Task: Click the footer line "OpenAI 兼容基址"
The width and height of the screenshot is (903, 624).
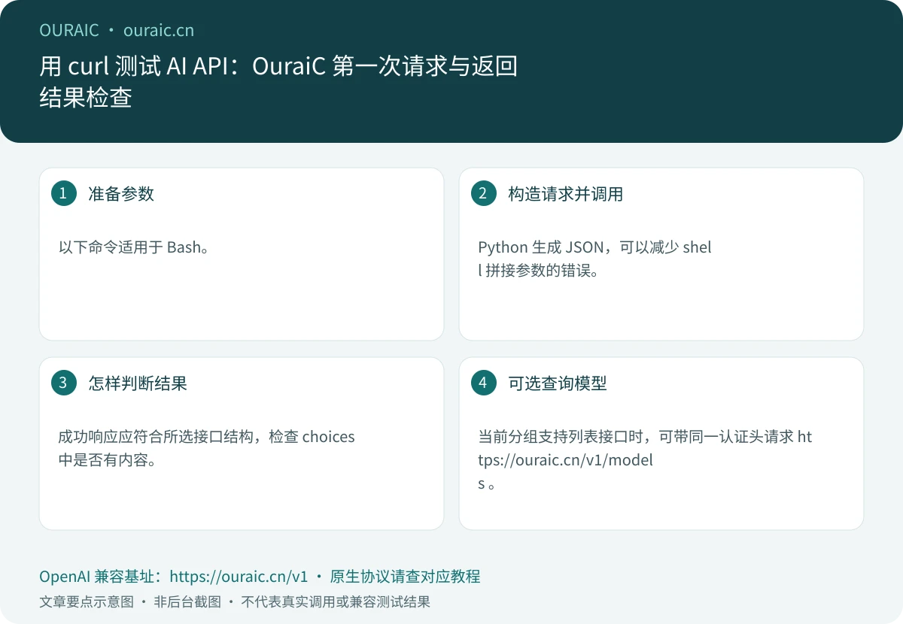Action: point(260,577)
